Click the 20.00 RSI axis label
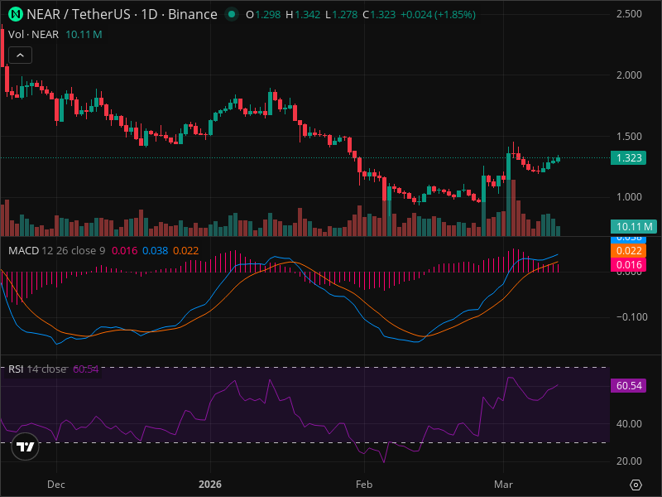 click(x=629, y=461)
